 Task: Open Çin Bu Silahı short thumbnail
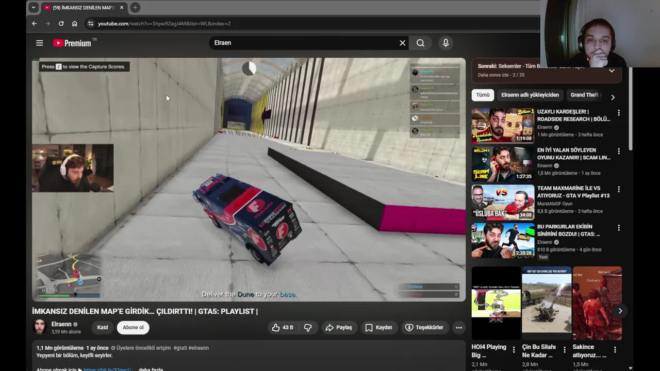[x=547, y=303]
